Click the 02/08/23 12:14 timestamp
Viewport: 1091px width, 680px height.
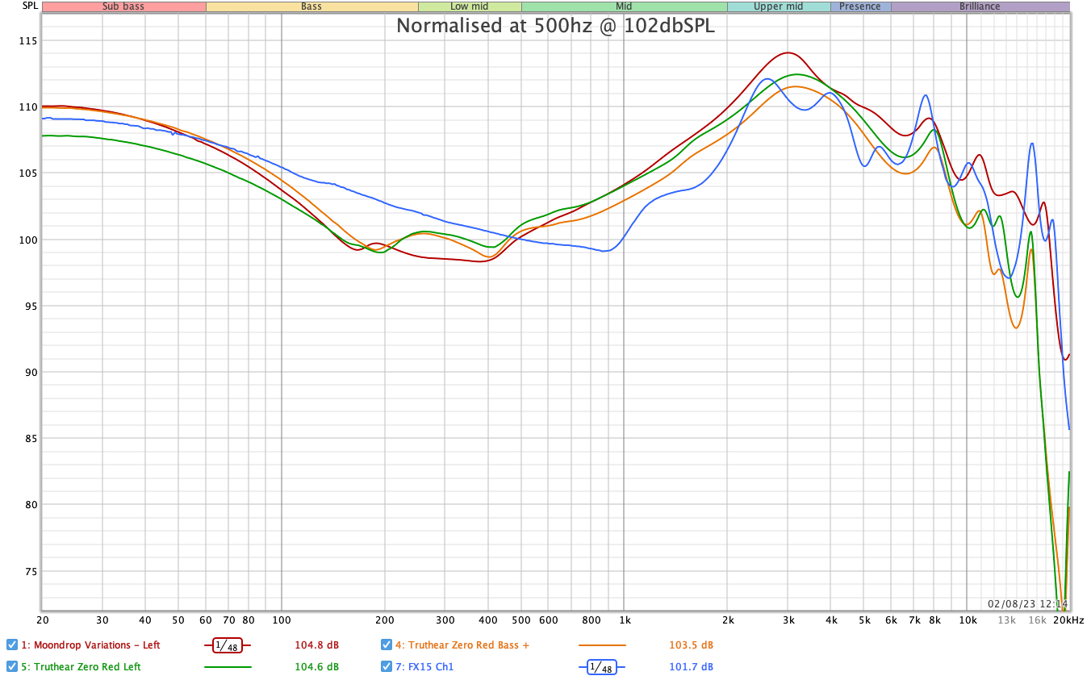1027,603
